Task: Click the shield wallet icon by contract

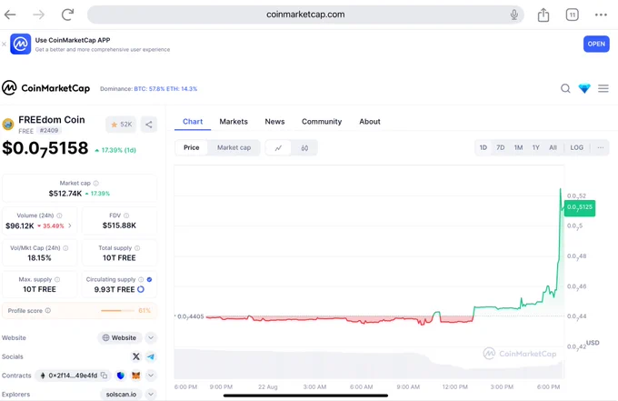Action: click(121, 376)
